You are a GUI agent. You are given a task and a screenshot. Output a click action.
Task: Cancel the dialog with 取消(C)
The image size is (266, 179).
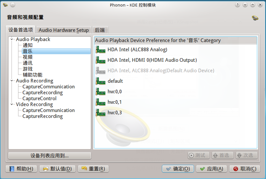click(x=245, y=169)
